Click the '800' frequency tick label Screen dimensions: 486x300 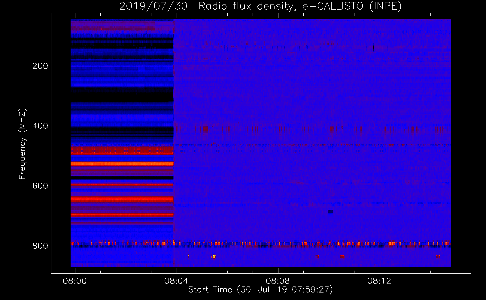pyautogui.click(x=40, y=246)
